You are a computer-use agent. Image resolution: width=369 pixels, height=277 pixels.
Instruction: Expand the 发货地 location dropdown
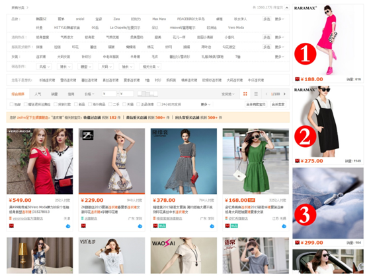coord(227,94)
